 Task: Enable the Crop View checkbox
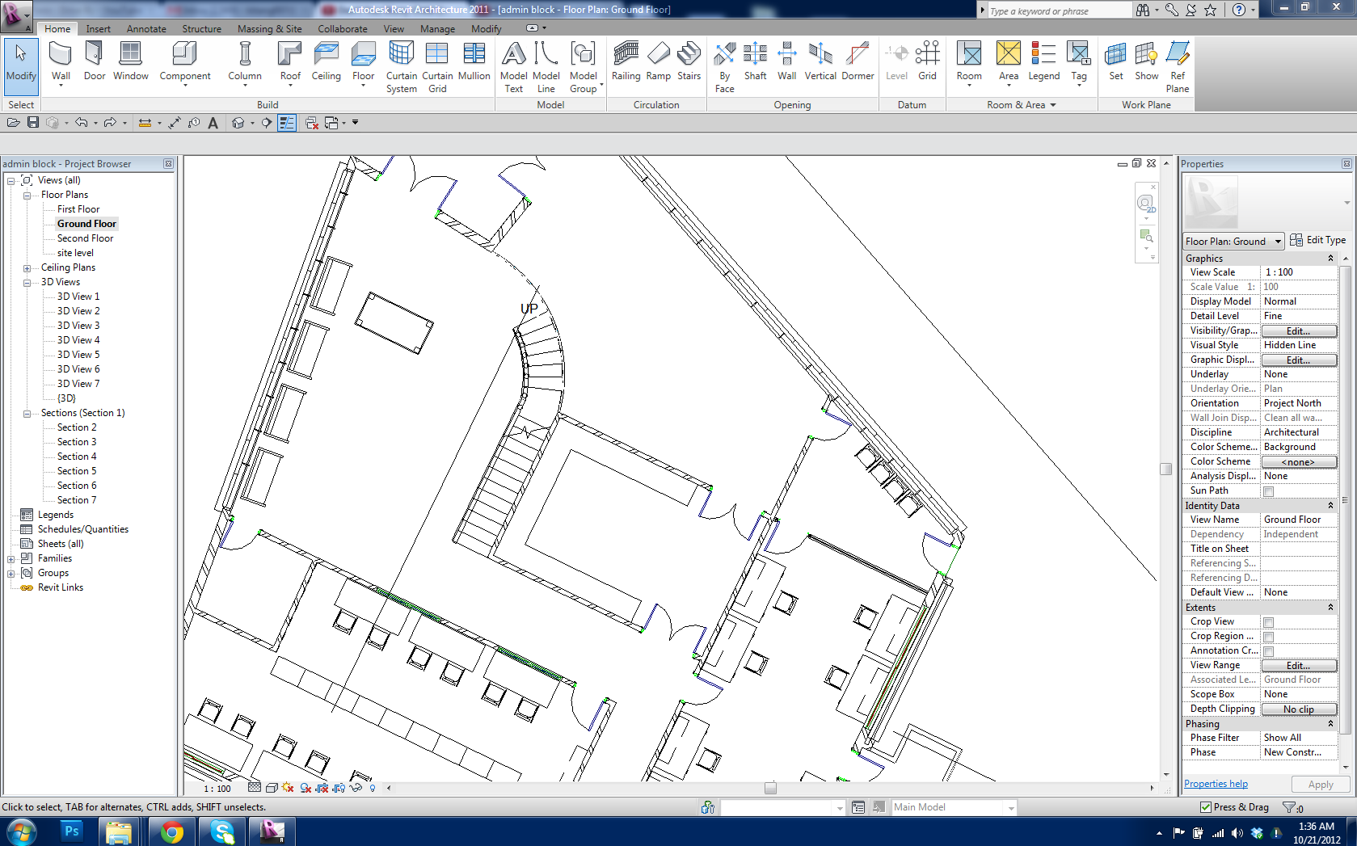click(x=1269, y=622)
